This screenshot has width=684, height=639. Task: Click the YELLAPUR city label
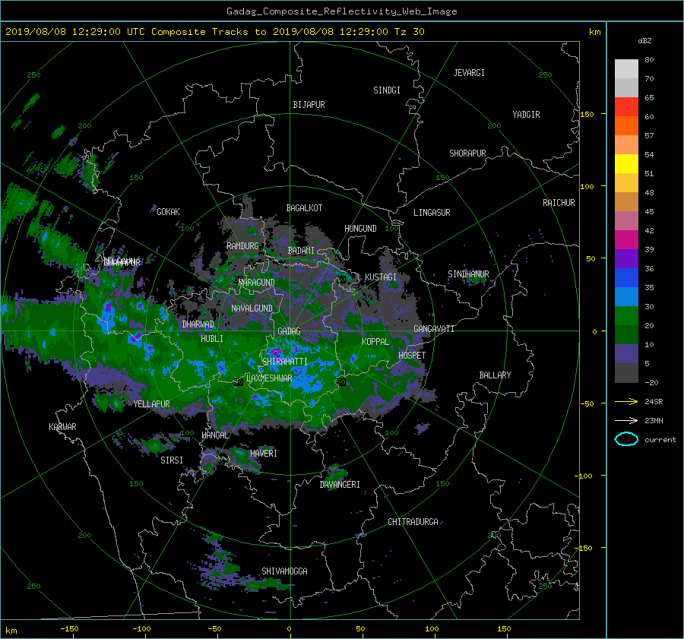[x=151, y=404]
